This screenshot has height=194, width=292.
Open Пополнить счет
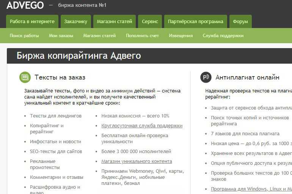coord(142,36)
